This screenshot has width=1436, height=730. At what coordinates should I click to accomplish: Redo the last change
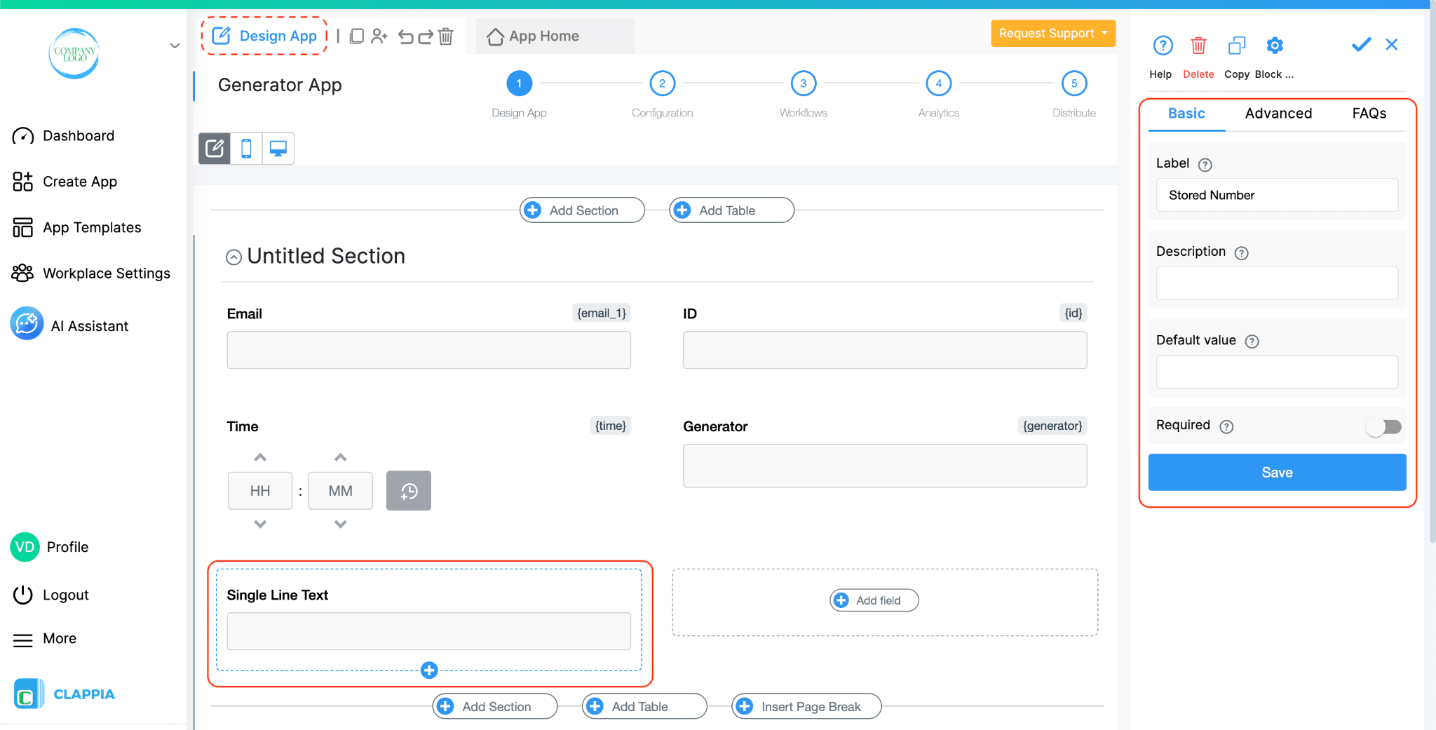(x=425, y=36)
